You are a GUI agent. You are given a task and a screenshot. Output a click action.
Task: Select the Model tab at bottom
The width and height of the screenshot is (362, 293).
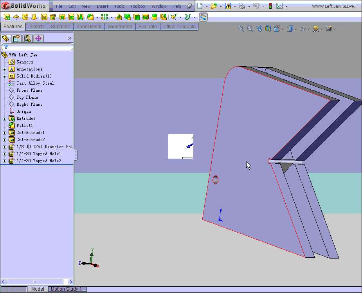point(38,289)
